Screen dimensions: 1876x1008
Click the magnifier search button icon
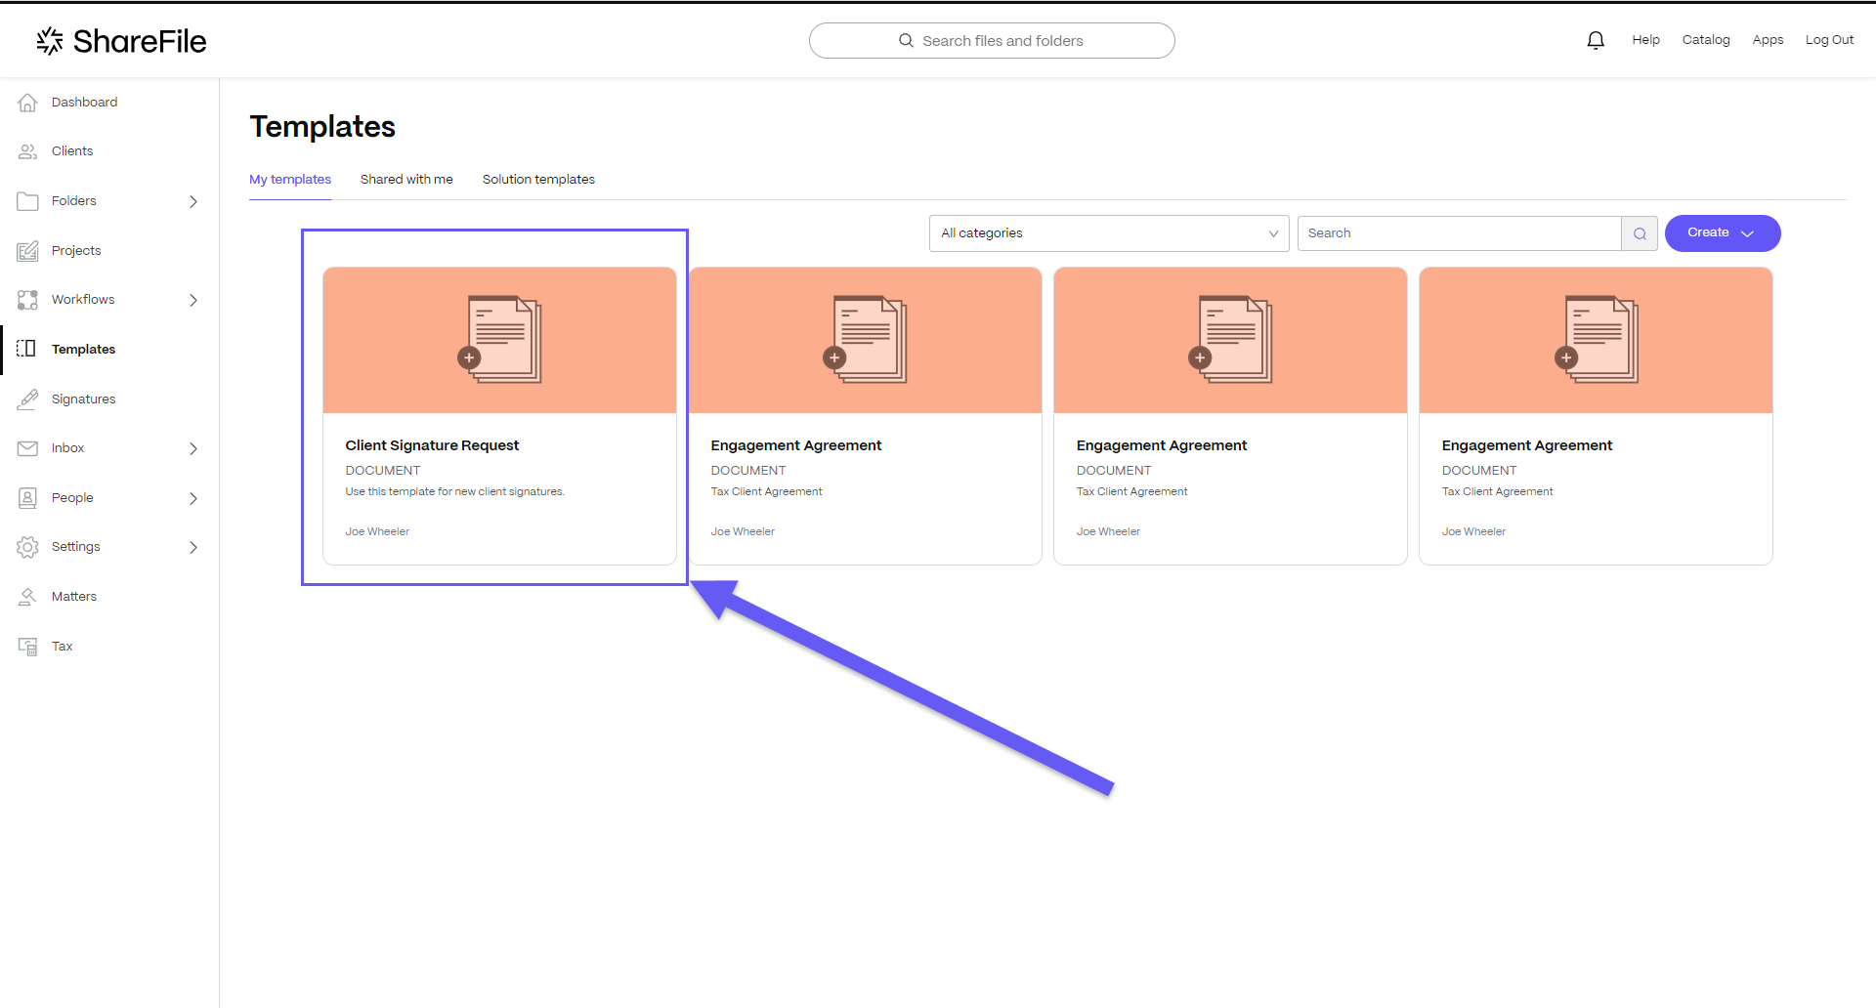click(x=1640, y=233)
